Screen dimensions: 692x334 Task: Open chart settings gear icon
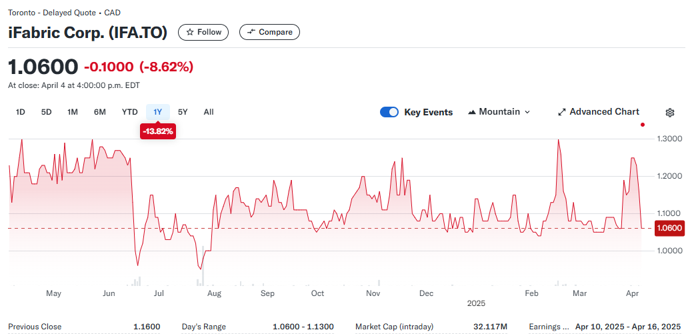[x=669, y=113]
